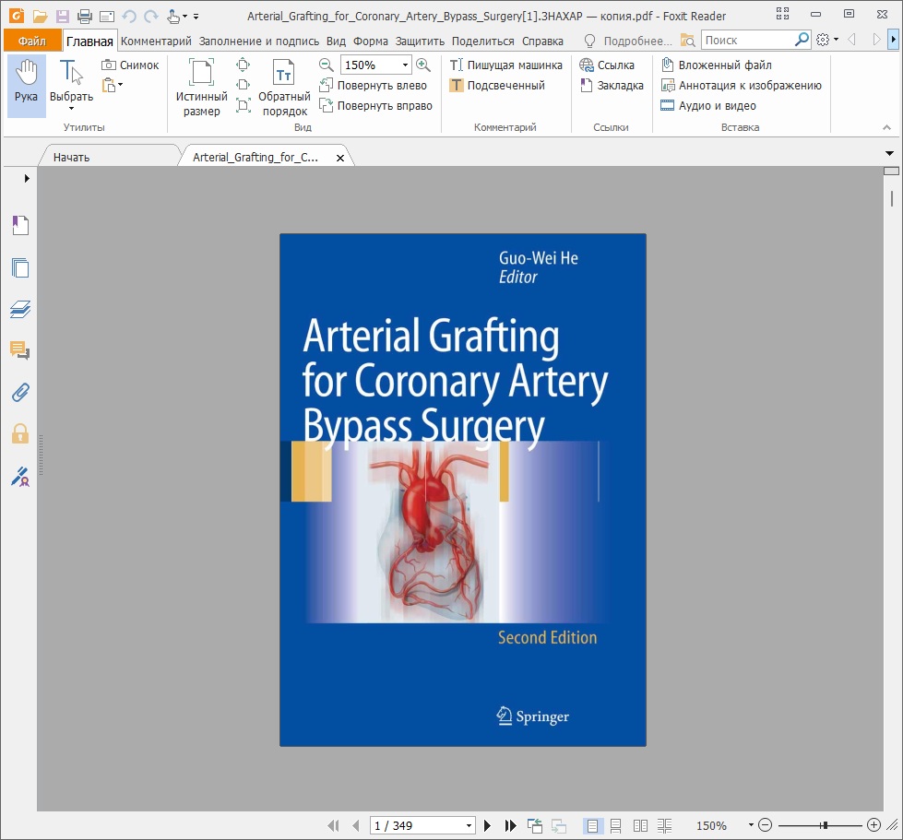The width and height of the screenshot is (903, 840).
Task: Rotate the page right (Повернуть вправо)
Action: (x=375, y=105)
